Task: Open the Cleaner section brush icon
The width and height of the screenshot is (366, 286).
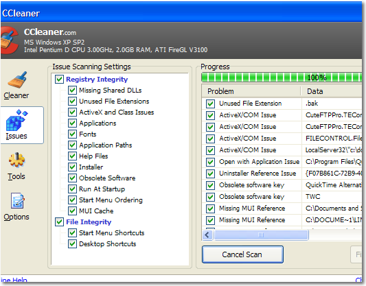Action: click(17, 80)
